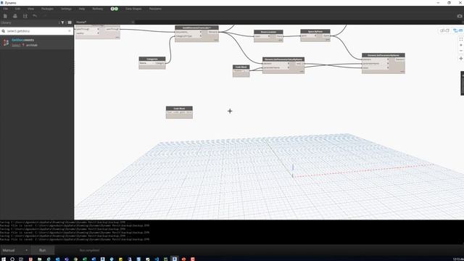Image resolution: width=464 pixels, height=261 pixels.
Task: Open the Data Shapes menu
Action: click(133, 9)
